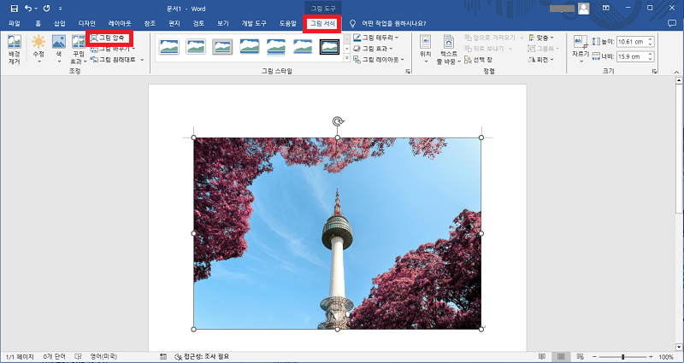The height and width of the screenshot is (363, 684).
Task: Switch to the 검토 (Review) tab
Action: click(199, 24)
